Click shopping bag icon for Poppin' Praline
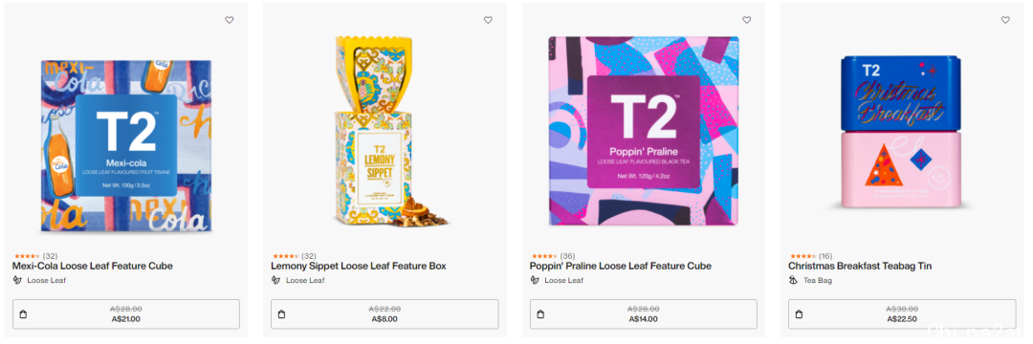Screen dimensions: 1033x344 540,314
